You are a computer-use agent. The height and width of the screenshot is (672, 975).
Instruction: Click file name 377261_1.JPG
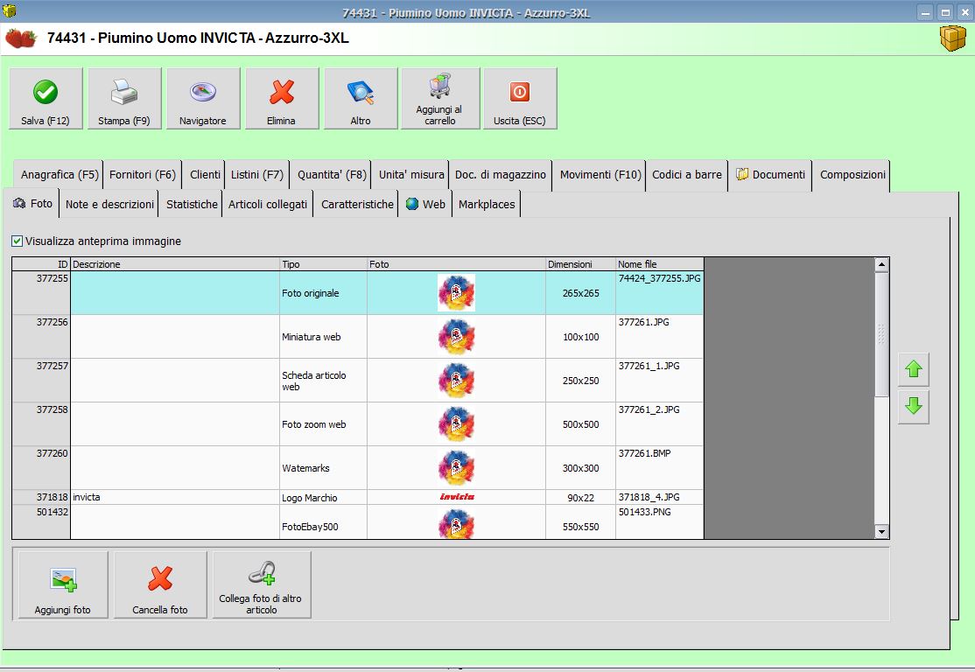649,366
